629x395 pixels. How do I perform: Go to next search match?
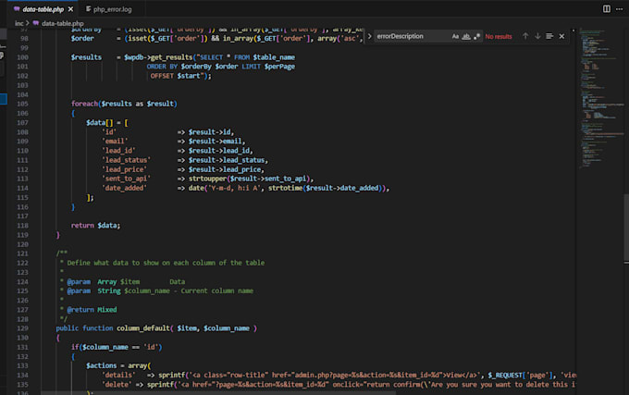pyautogui.click(x=537, y=36)
